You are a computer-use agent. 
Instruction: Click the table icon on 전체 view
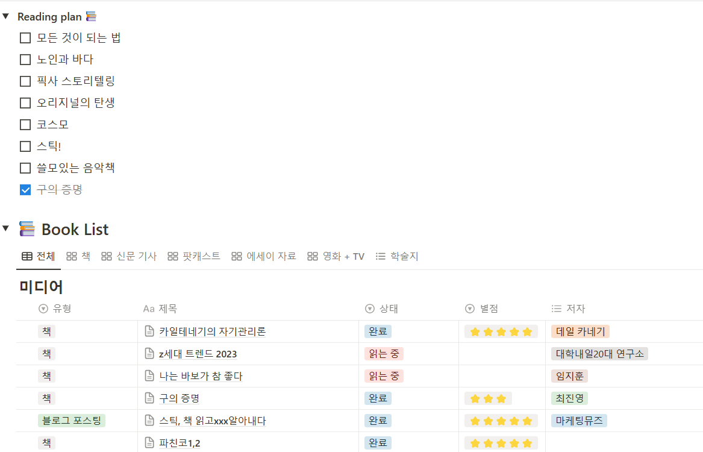[27, 256]
